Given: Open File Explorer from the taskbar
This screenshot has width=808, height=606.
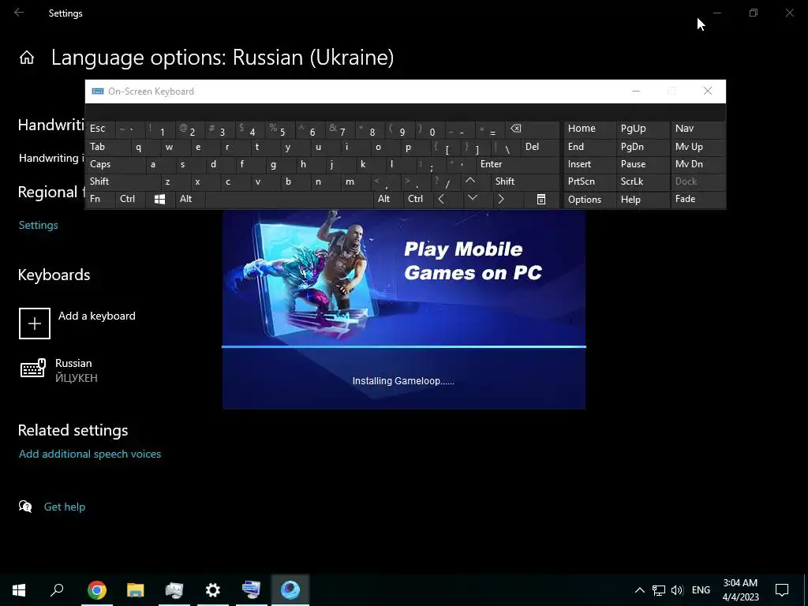Looking at the screenshot, I should tap(136, 590).
